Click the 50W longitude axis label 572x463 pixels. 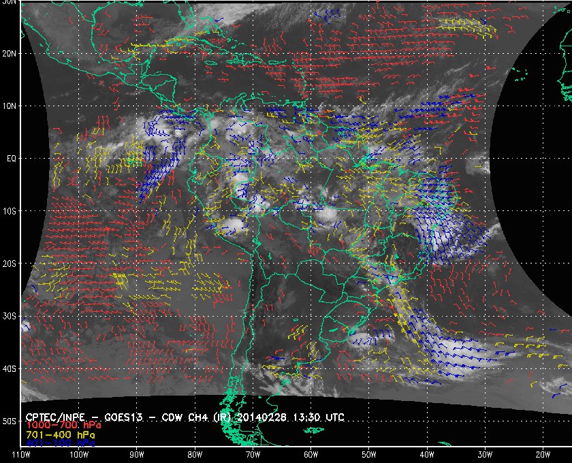[369, 455]
